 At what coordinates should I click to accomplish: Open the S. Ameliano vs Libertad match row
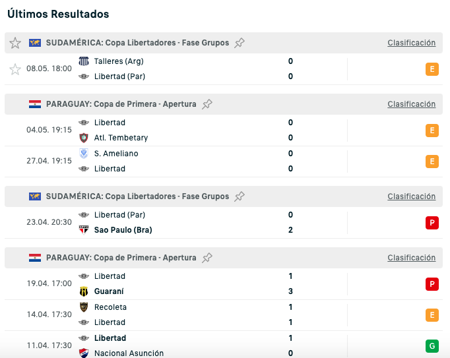224,162
